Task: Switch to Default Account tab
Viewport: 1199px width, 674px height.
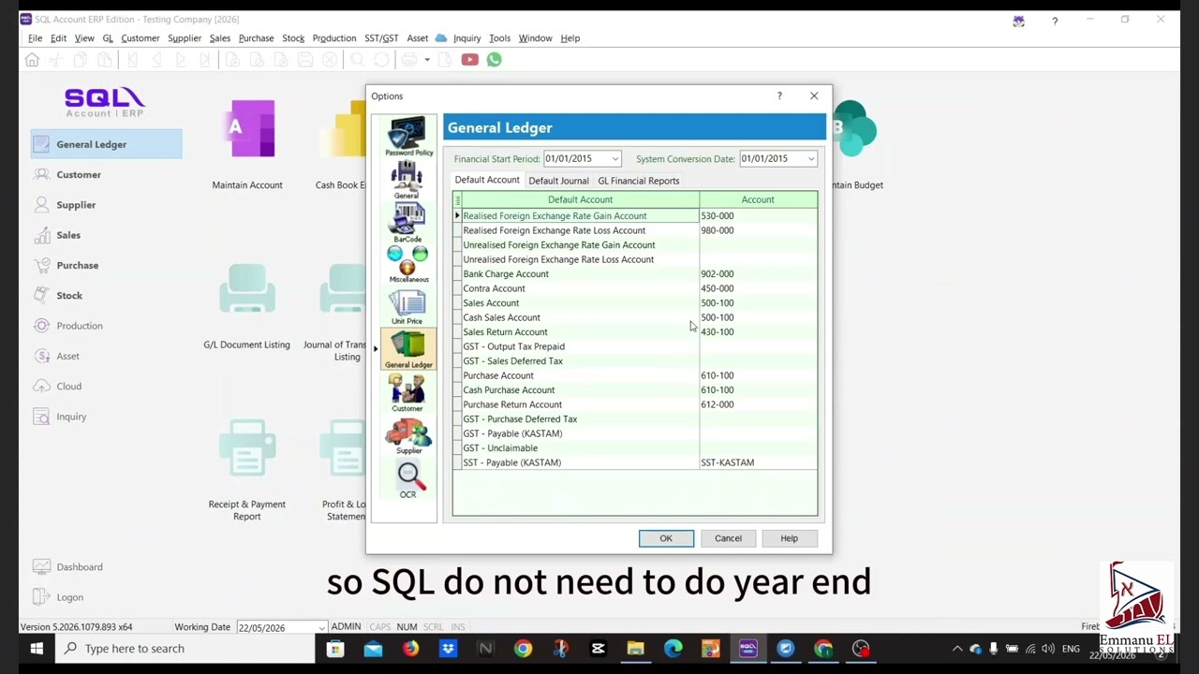Action: tap(487, 180)
